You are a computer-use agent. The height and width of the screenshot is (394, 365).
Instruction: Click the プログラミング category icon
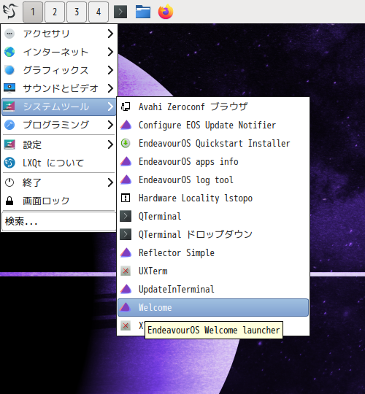click(9, 125)
